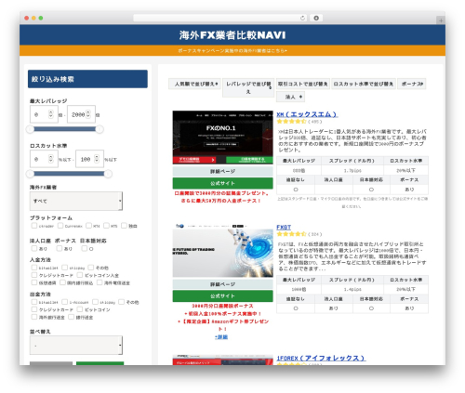Sort by leverage (レバレッジで並び替え)
This screenshot has width=465, height=393.
248,87
